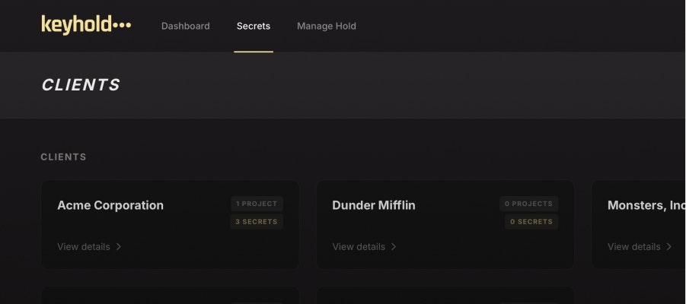
Task: Open Acme Corporation View details link
Action: click(x=89, y=247)
